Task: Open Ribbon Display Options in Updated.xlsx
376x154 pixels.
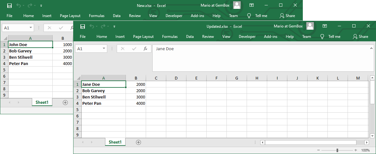Action: (x=325, y=26)
